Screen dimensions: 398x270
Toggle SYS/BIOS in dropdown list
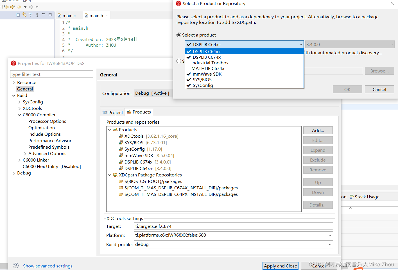point(244,80)
